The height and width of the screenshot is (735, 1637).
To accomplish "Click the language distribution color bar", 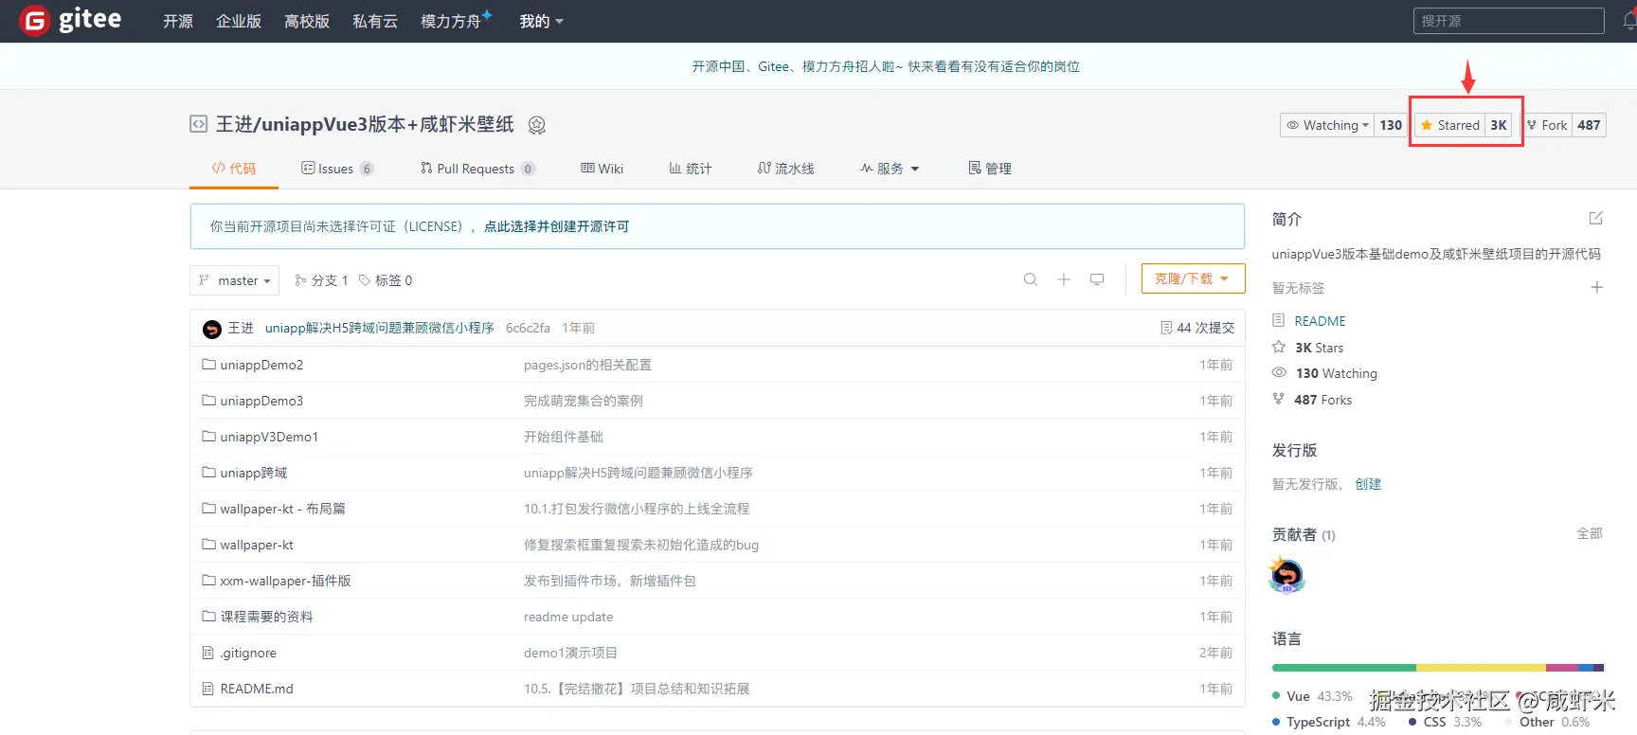I will pyautogui.click(x=1437, y=668).
